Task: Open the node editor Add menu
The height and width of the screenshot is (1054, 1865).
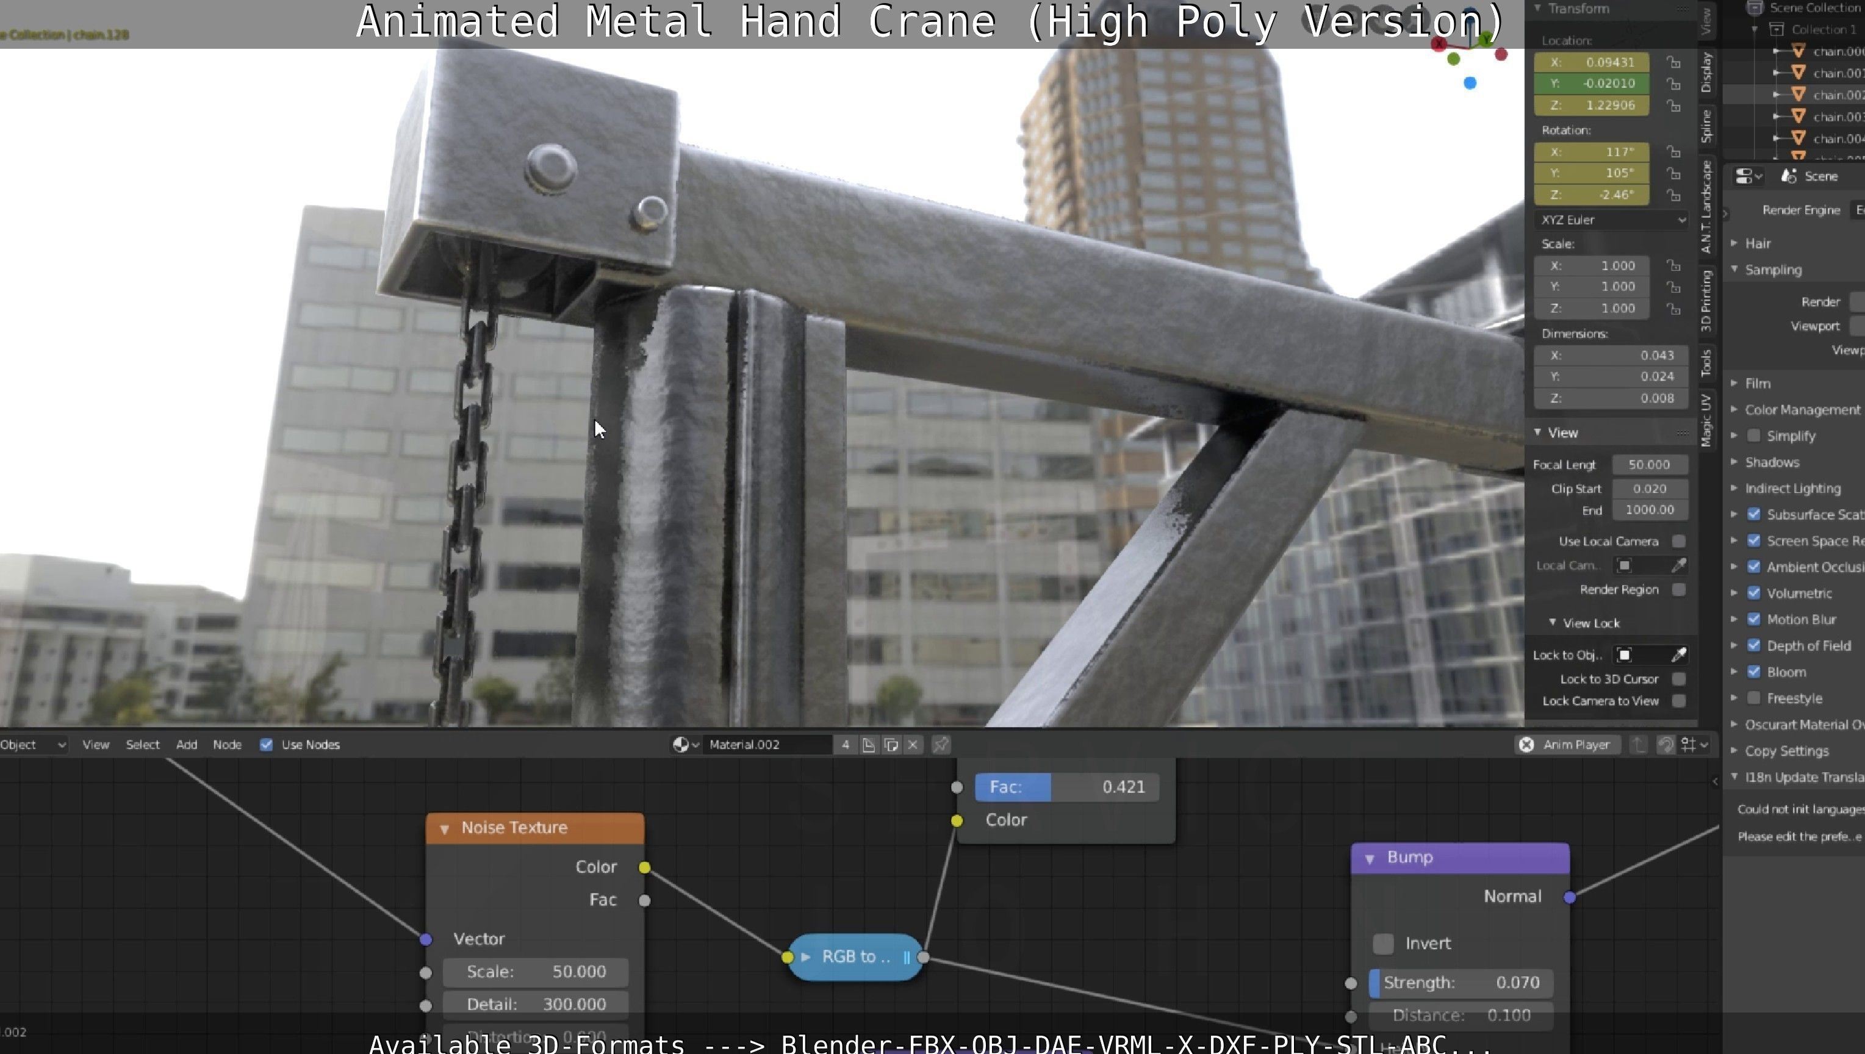Action: 187,745
